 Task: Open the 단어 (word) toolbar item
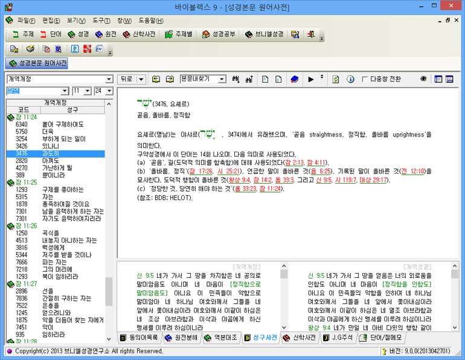(51, 34)
